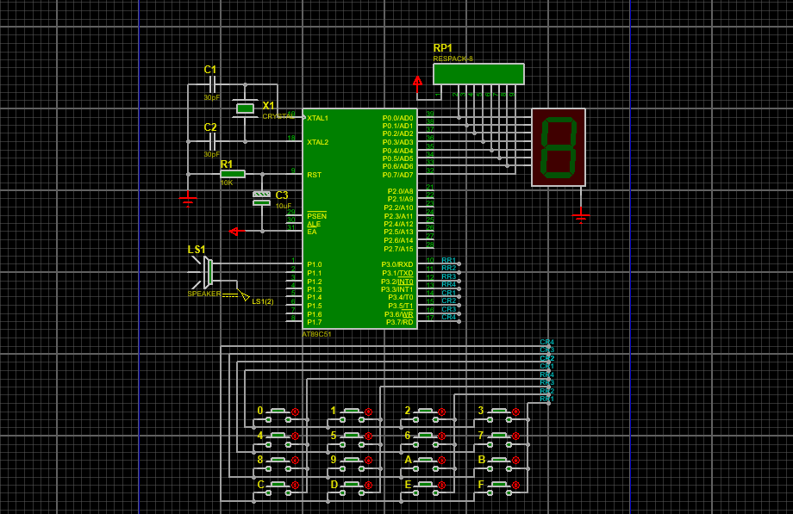This screenshot has height=514, width=793.
Task: Click the 10K value under R1
Action: (x=227, y=183)
